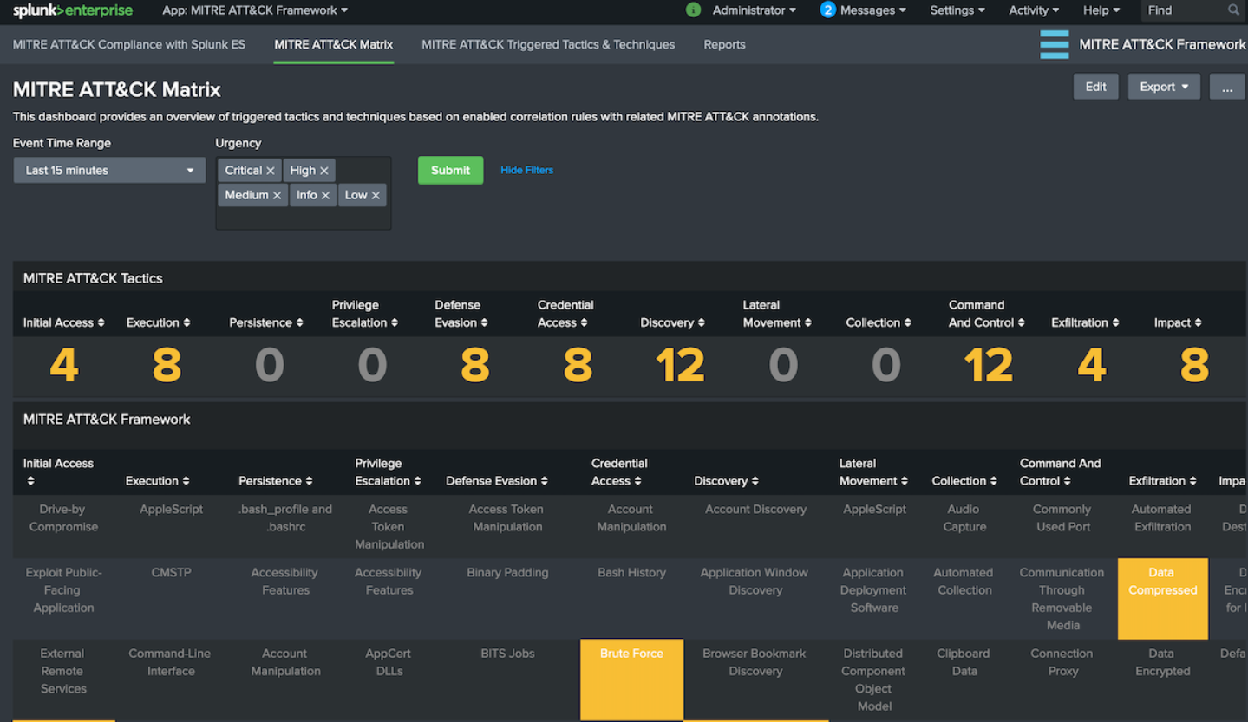The height and width of the screenshot is (722, 1248).
Task: Sort Tactics panel by Initial Access column
Action: (x=64, y=322)
